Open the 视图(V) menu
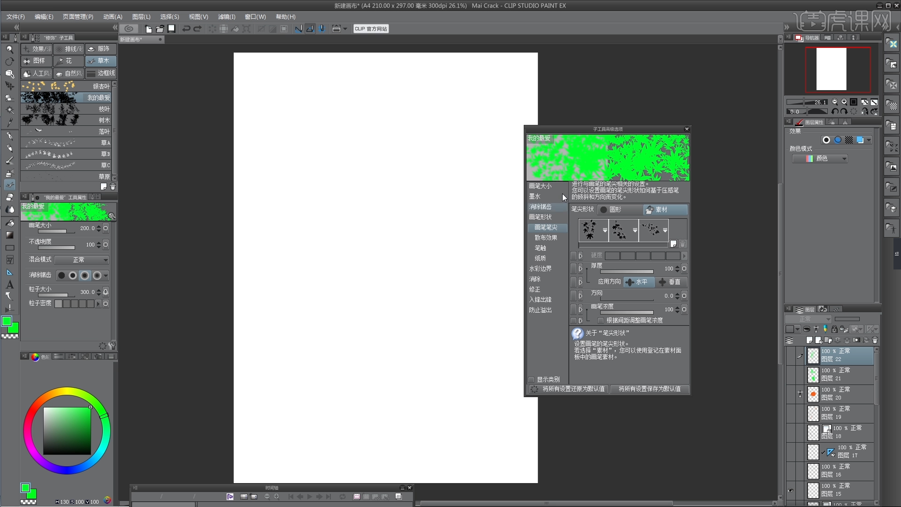 coord(198,17)
